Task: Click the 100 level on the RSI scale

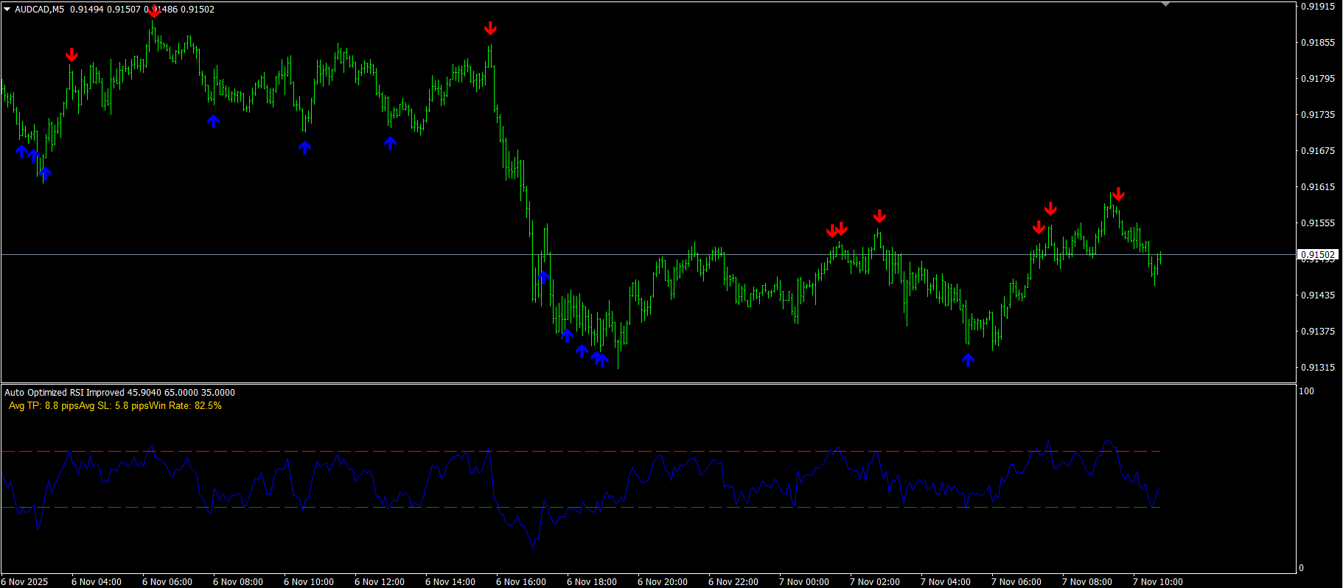Action: click(1306, 391)
